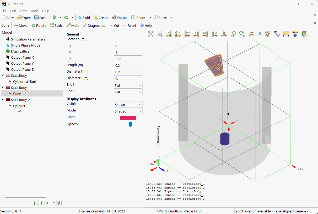Image resolution: width=318 pixels, height=214 pixels.
Task: Open the Visible combo box
Action: pyautogui.click(x=128, y=105)
